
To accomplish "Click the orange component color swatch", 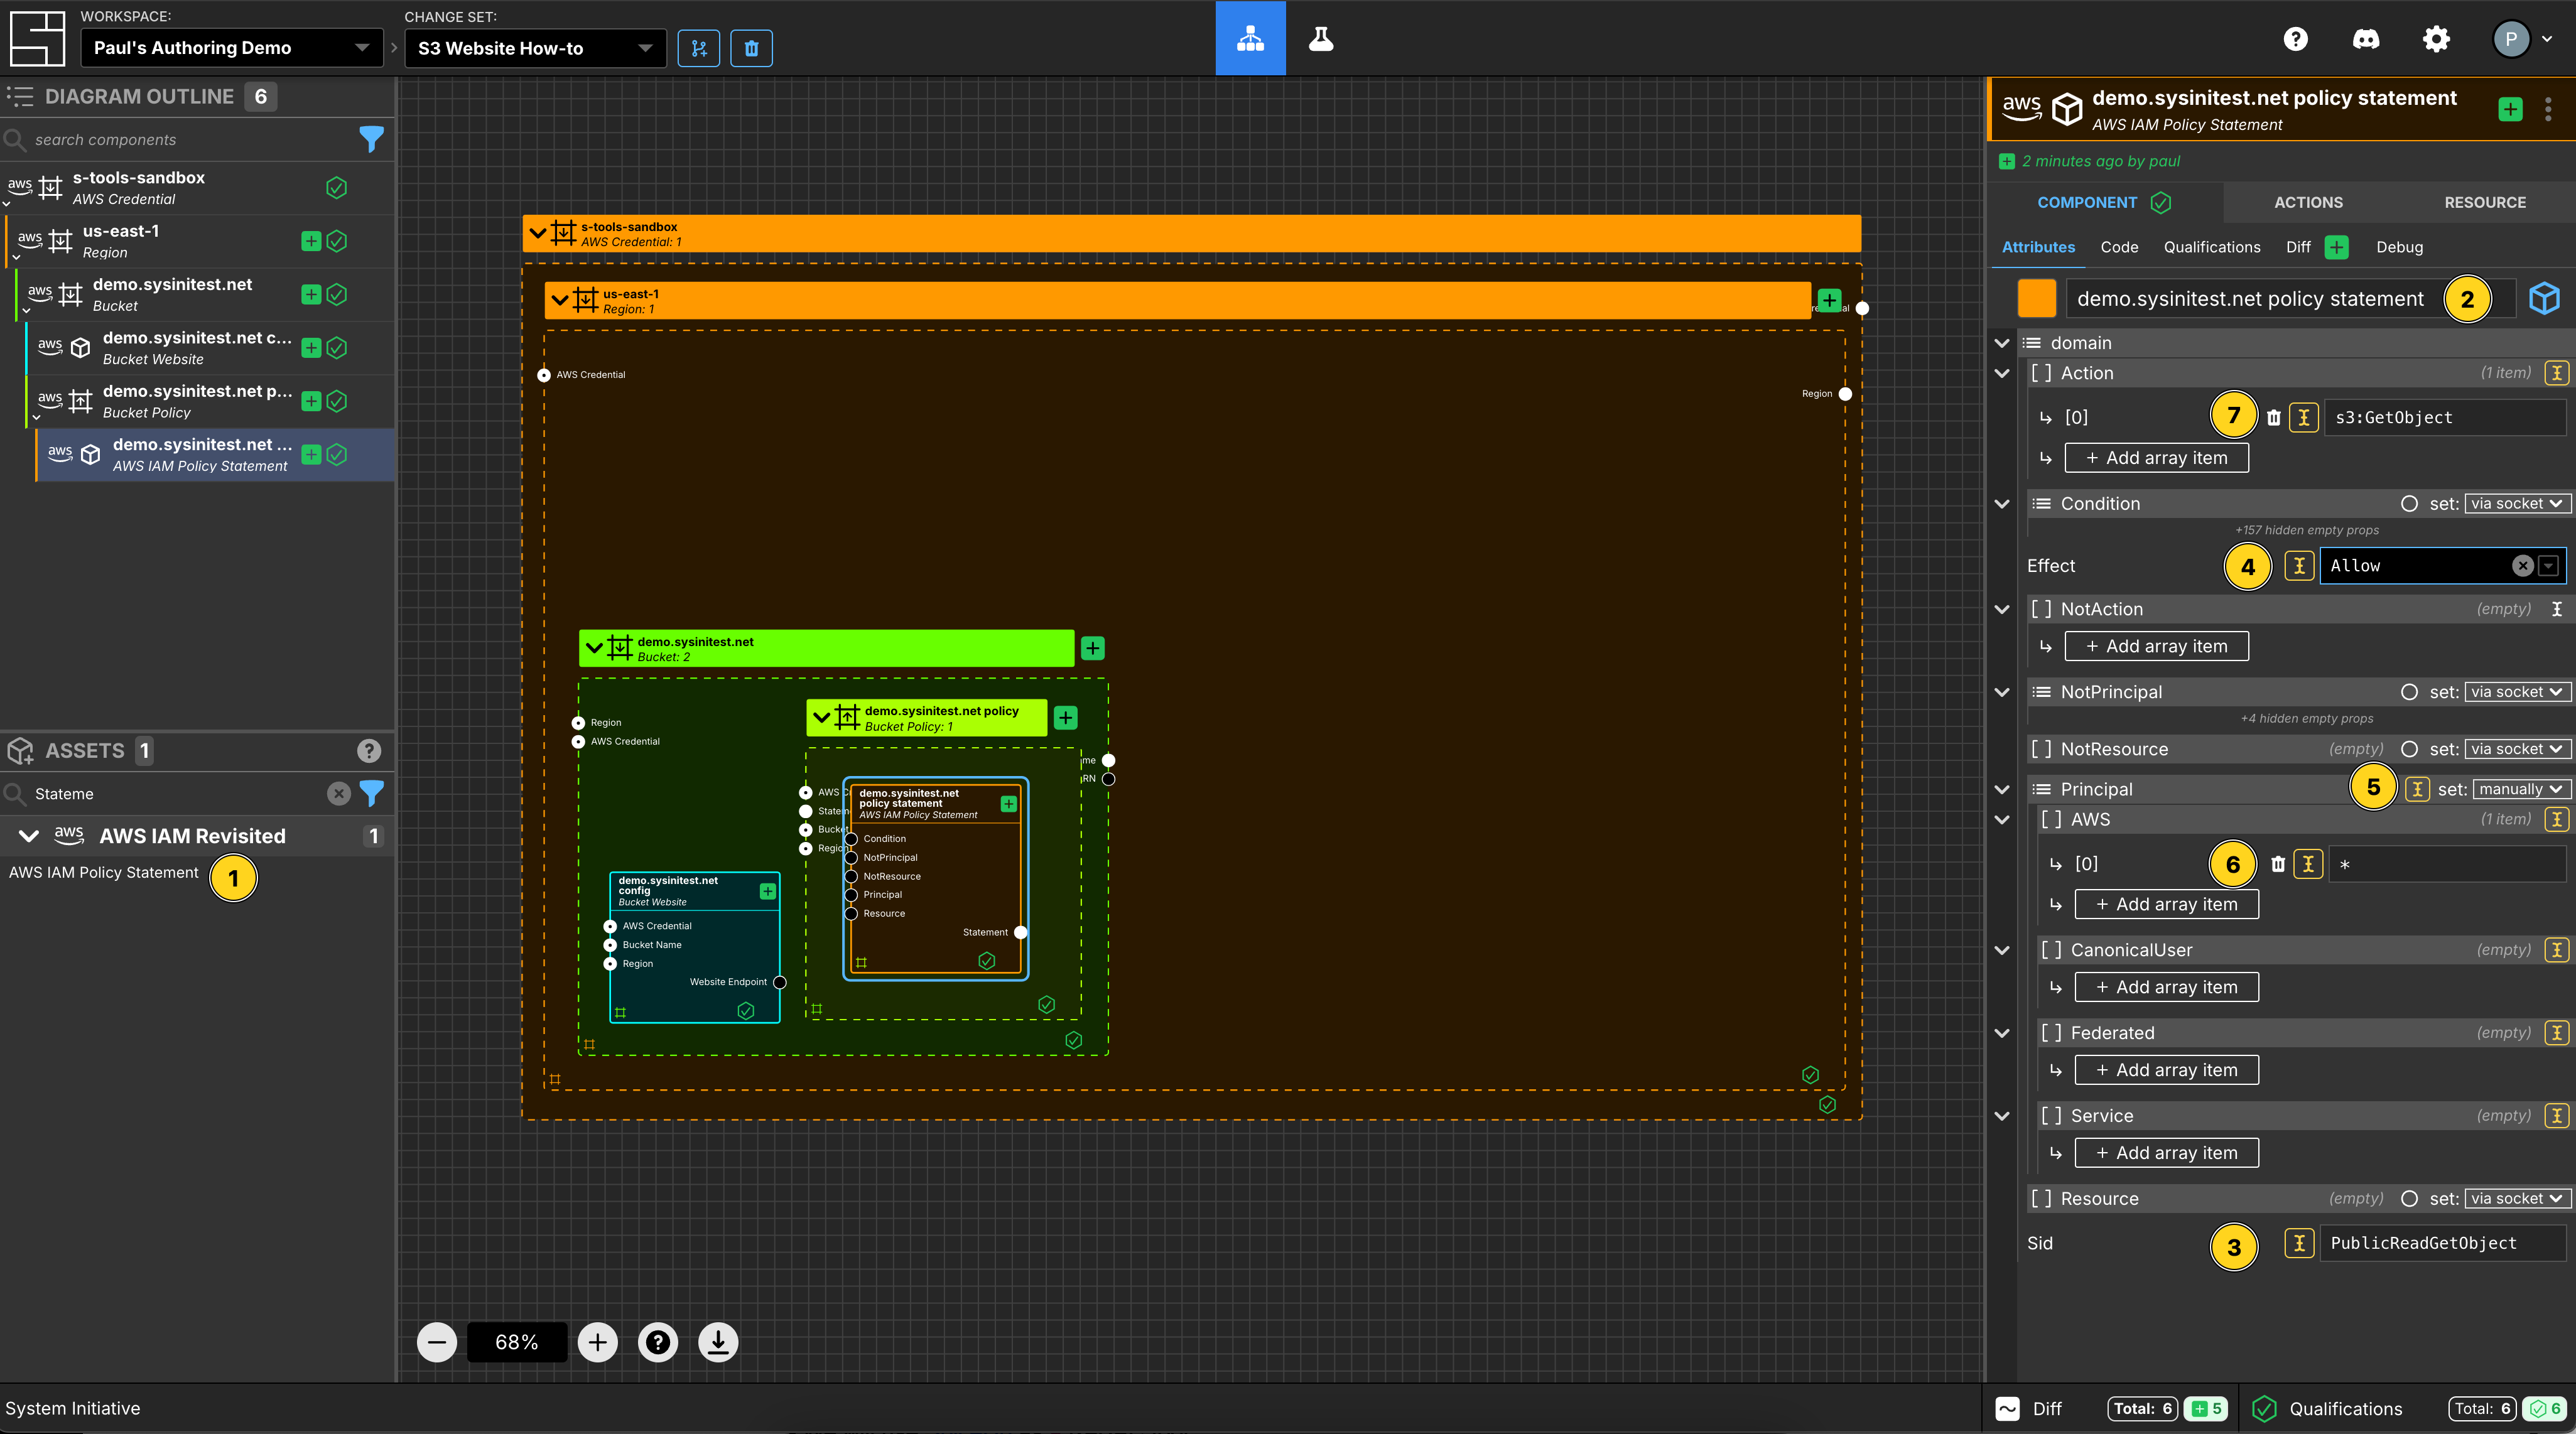I will click(x=2036, y=298).
